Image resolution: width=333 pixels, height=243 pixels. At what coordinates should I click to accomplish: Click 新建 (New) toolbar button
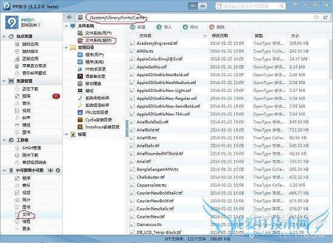(x=138, y=27)
